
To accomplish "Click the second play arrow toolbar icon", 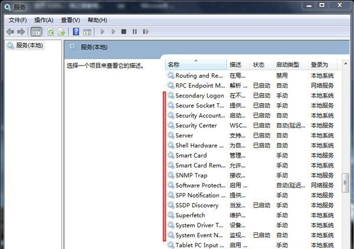I will 113,32.
